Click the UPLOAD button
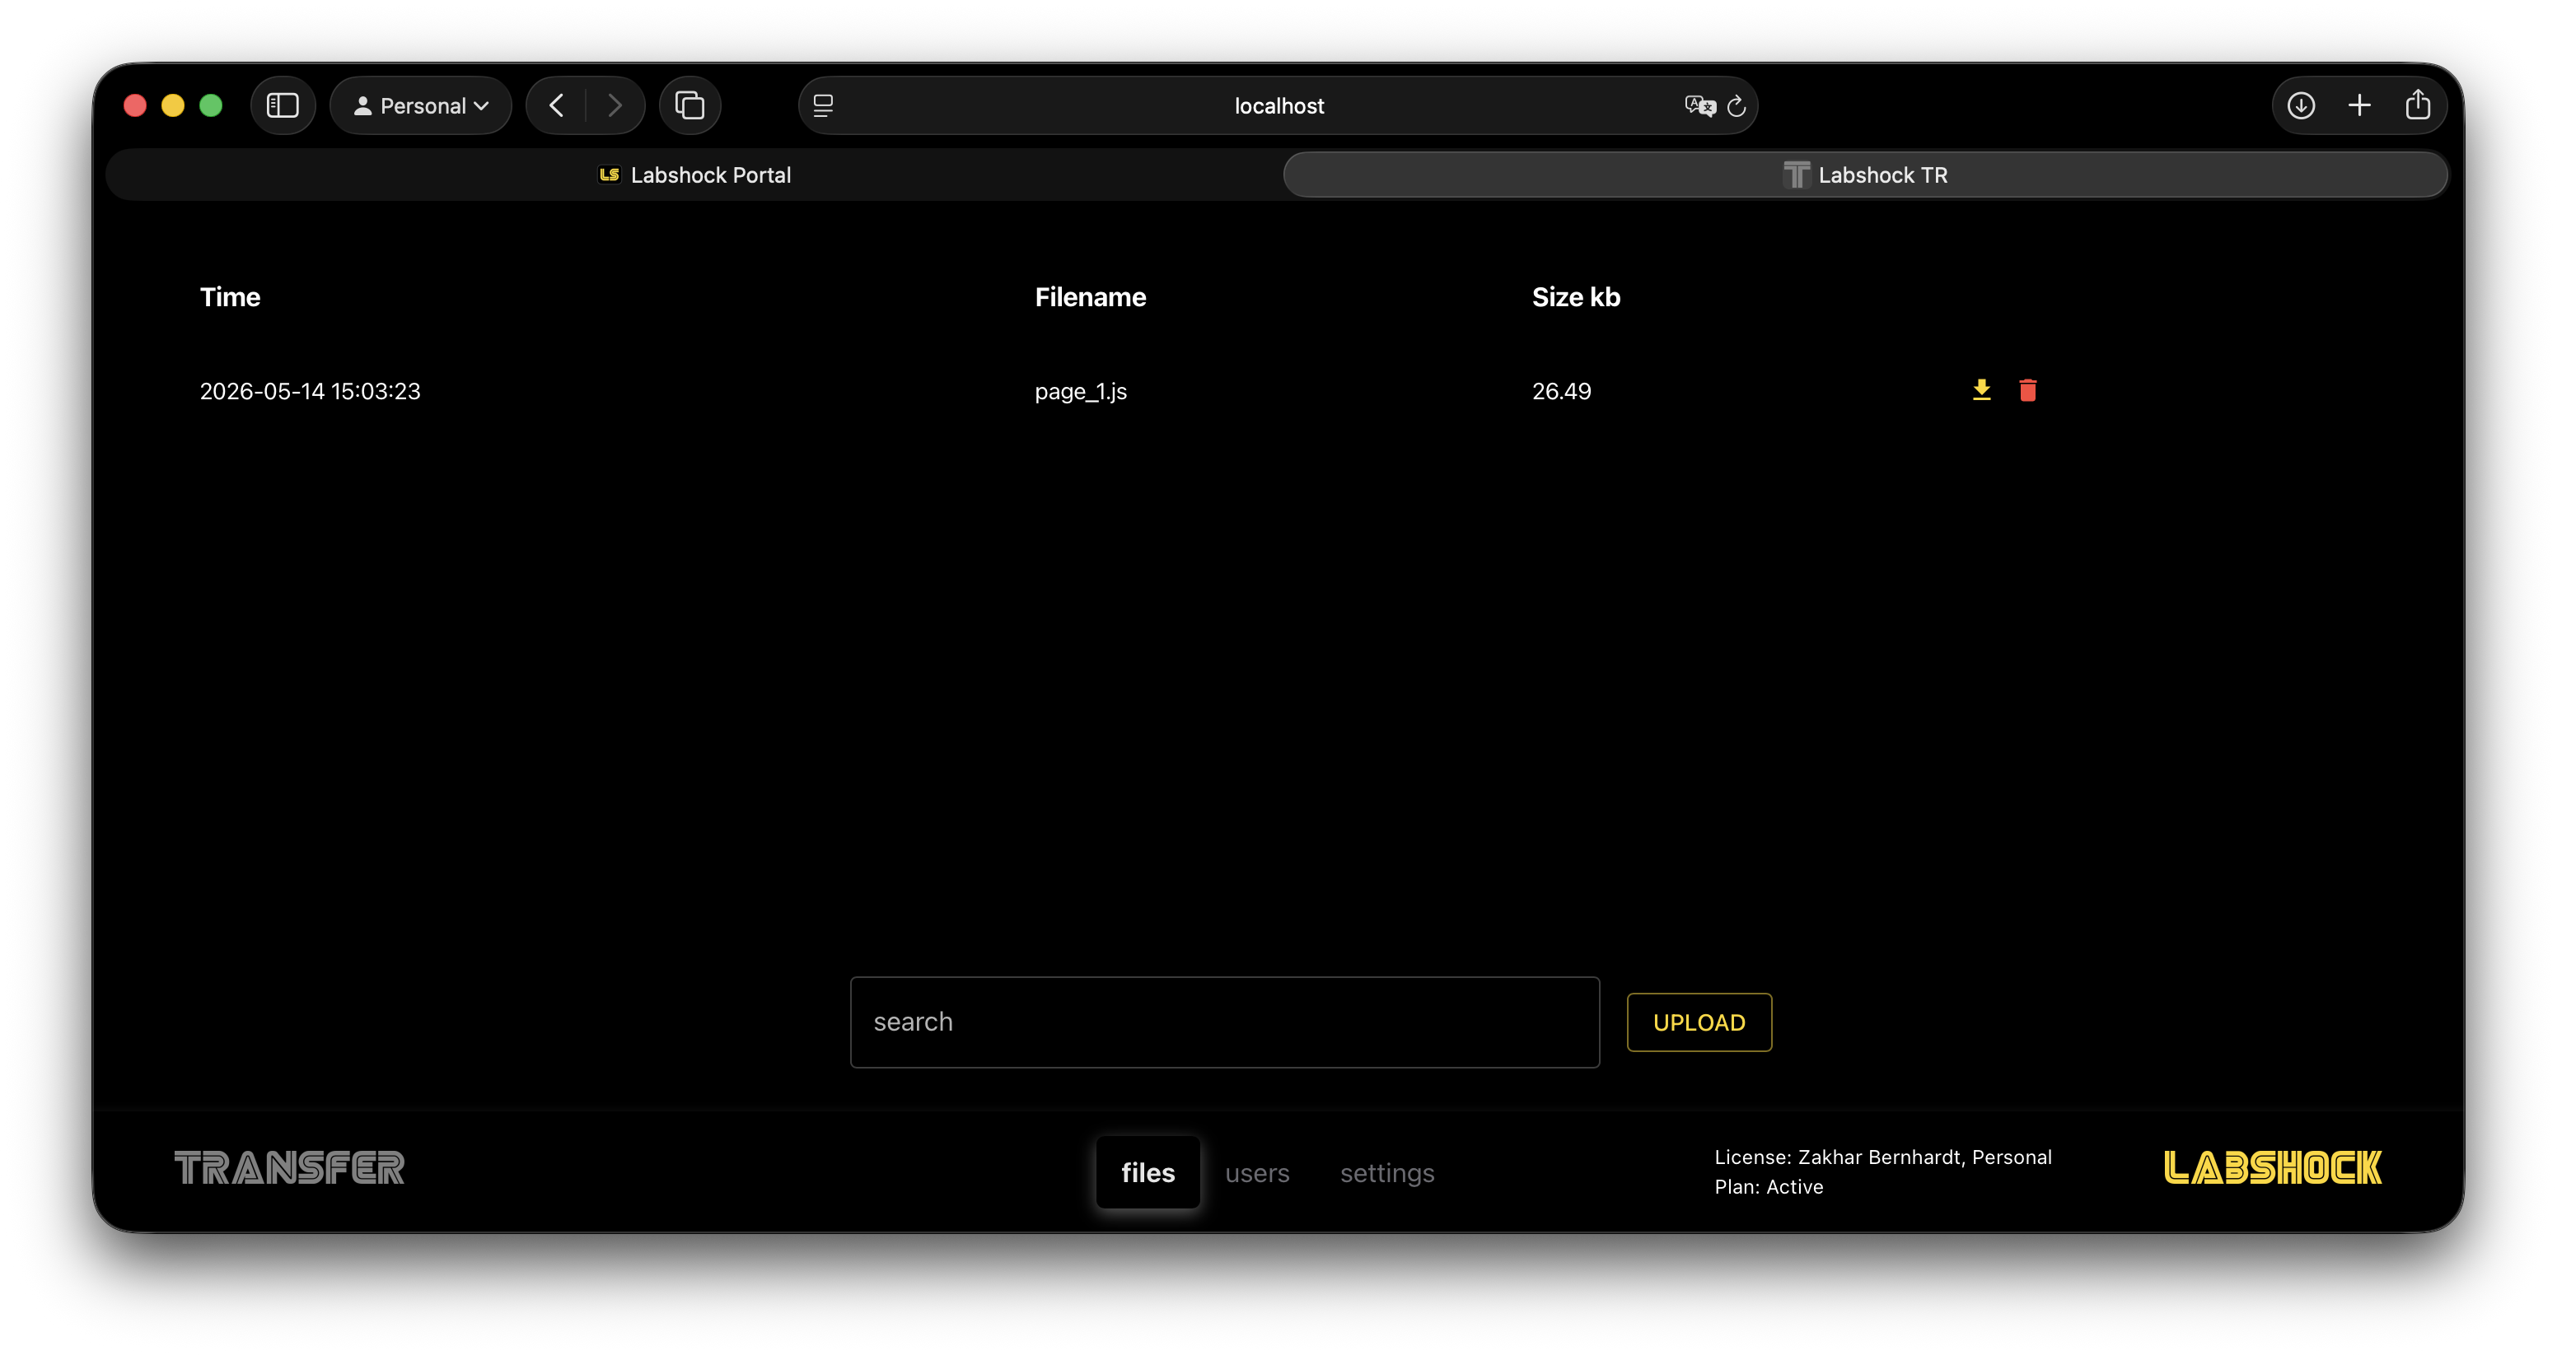This screenshot has width=2557, height=1355. (1699, 1022)
